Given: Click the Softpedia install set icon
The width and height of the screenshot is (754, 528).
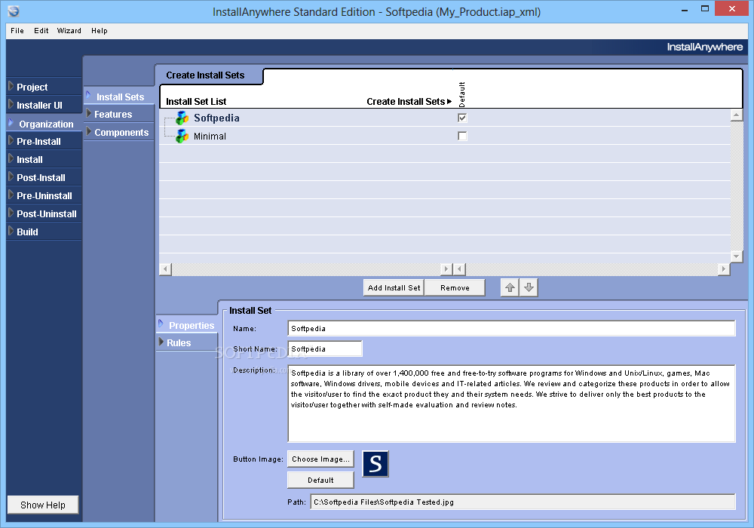Looking at the screenshot, I should click(182, 118).
